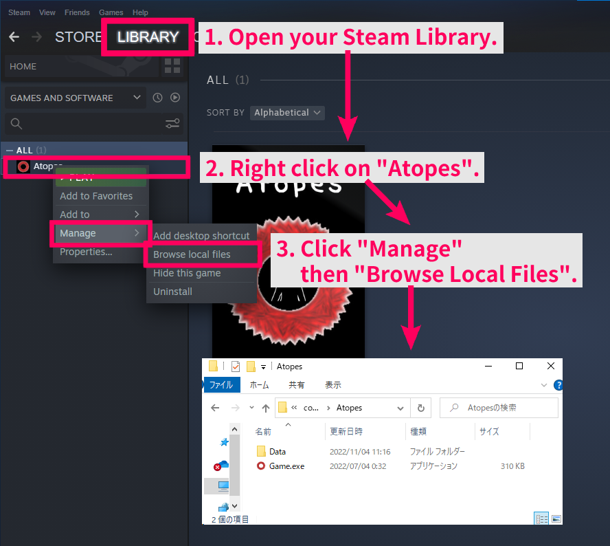Collapse the ALL (1) group in the sidebar
The height and width of the screenshot is (546, 610).
(8, 149)
